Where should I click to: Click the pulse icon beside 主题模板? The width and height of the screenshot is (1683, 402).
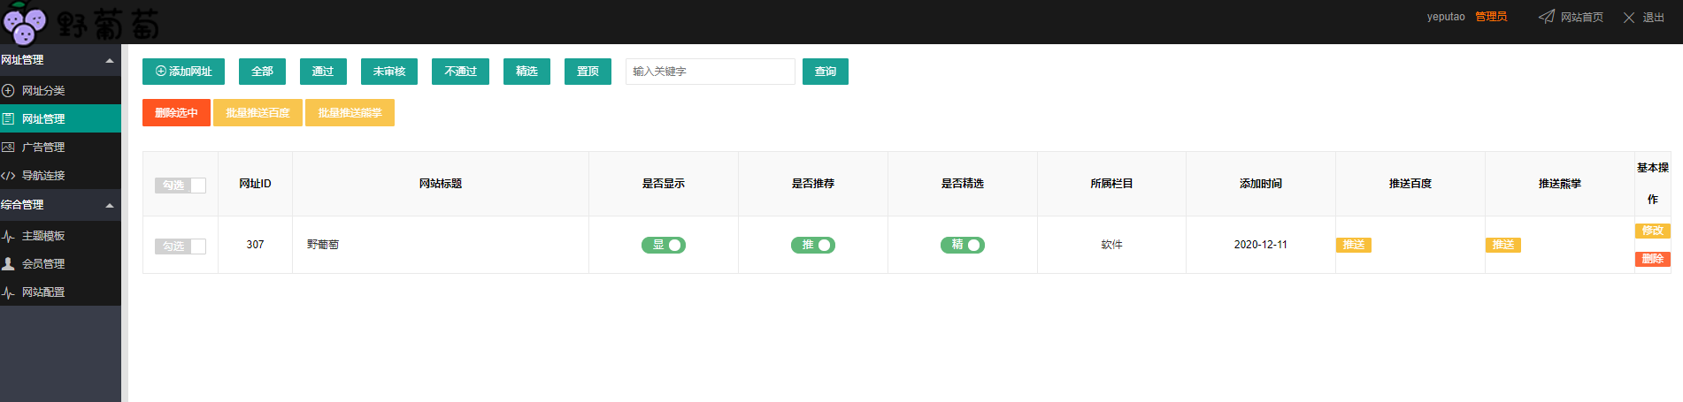pyautogui.click(x=8, y=236)
